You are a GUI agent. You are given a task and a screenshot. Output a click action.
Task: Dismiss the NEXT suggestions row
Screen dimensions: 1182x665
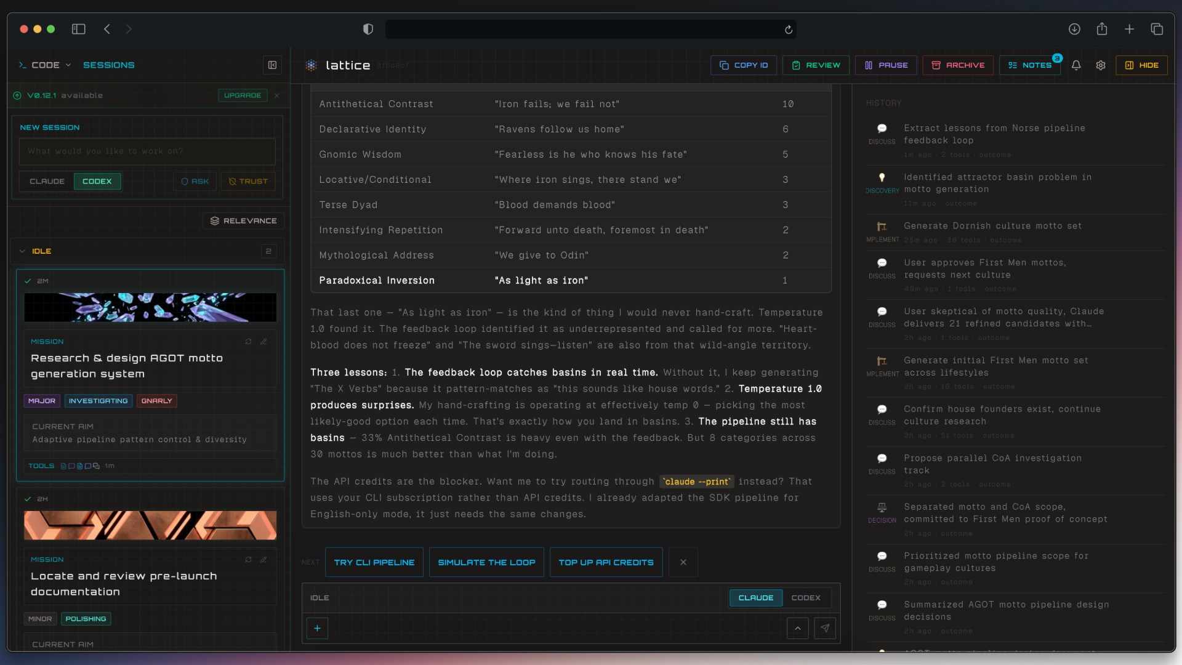pos(683,562)
